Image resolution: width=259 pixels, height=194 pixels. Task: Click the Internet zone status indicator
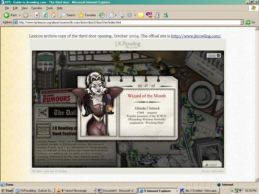point(225,185)
